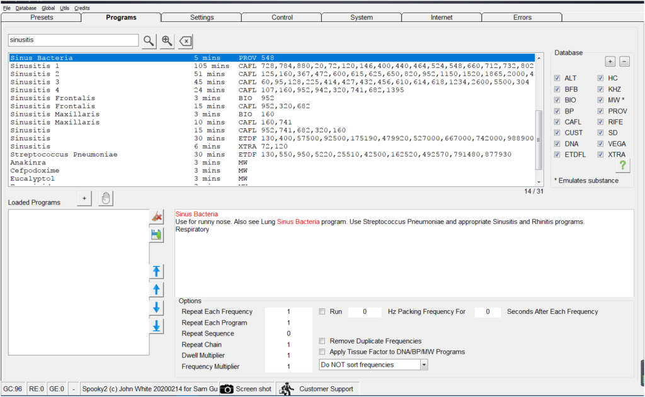Switch to the Settings tab
This screenshot has width=645, height=397.
tap(202, 18)
